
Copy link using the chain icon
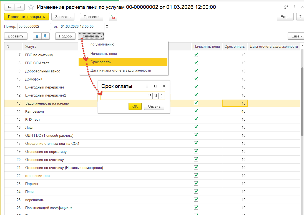click(286, 7)
